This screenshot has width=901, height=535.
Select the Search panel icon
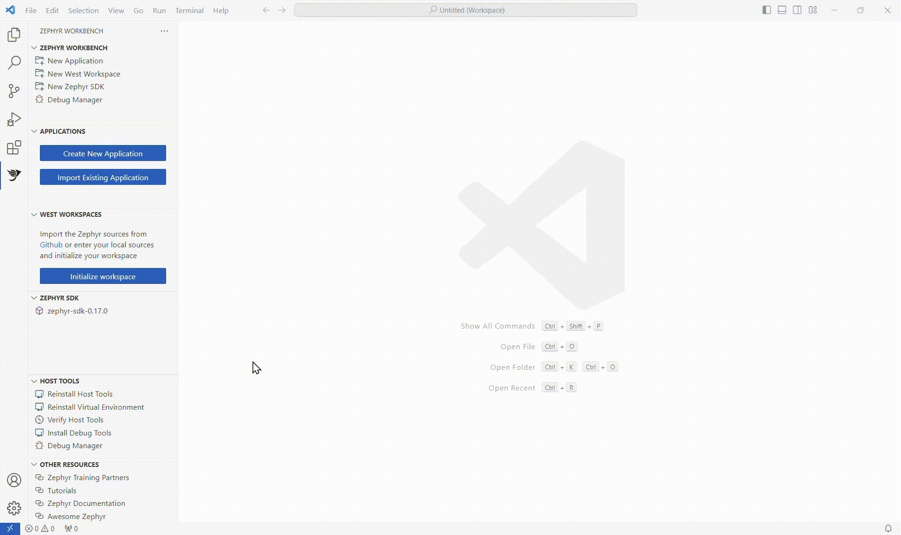point(14,62)
